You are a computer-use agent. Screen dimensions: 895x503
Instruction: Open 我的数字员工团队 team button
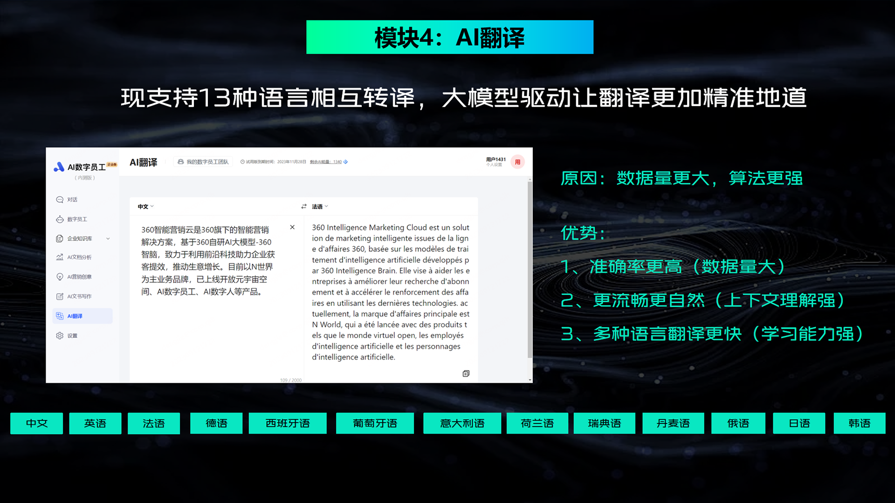coord(203,162)
